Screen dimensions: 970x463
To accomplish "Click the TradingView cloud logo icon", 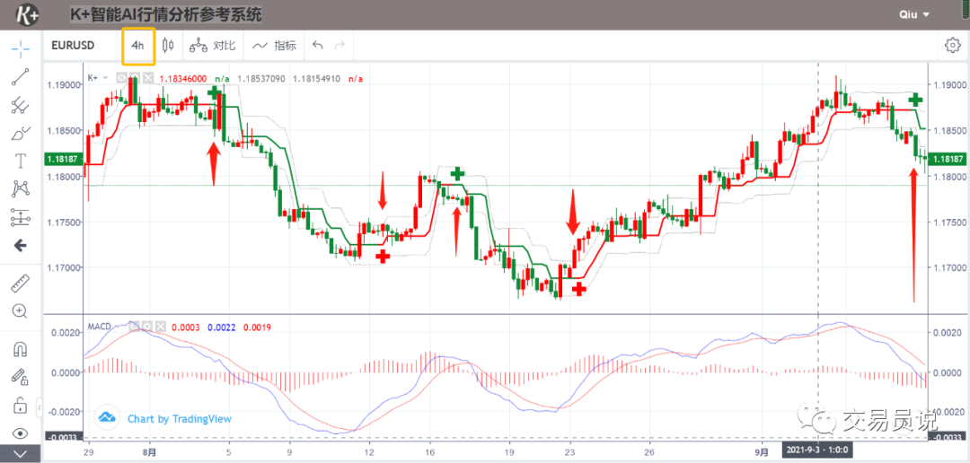I will coord(108,418).
